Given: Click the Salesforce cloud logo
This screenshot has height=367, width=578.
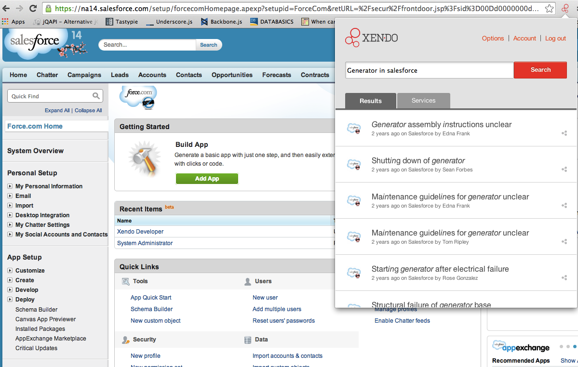Looking at the screenshot, I should [x=35, y=42].
